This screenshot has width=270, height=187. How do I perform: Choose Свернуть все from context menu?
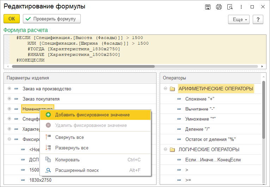click(x=69, y=137)
